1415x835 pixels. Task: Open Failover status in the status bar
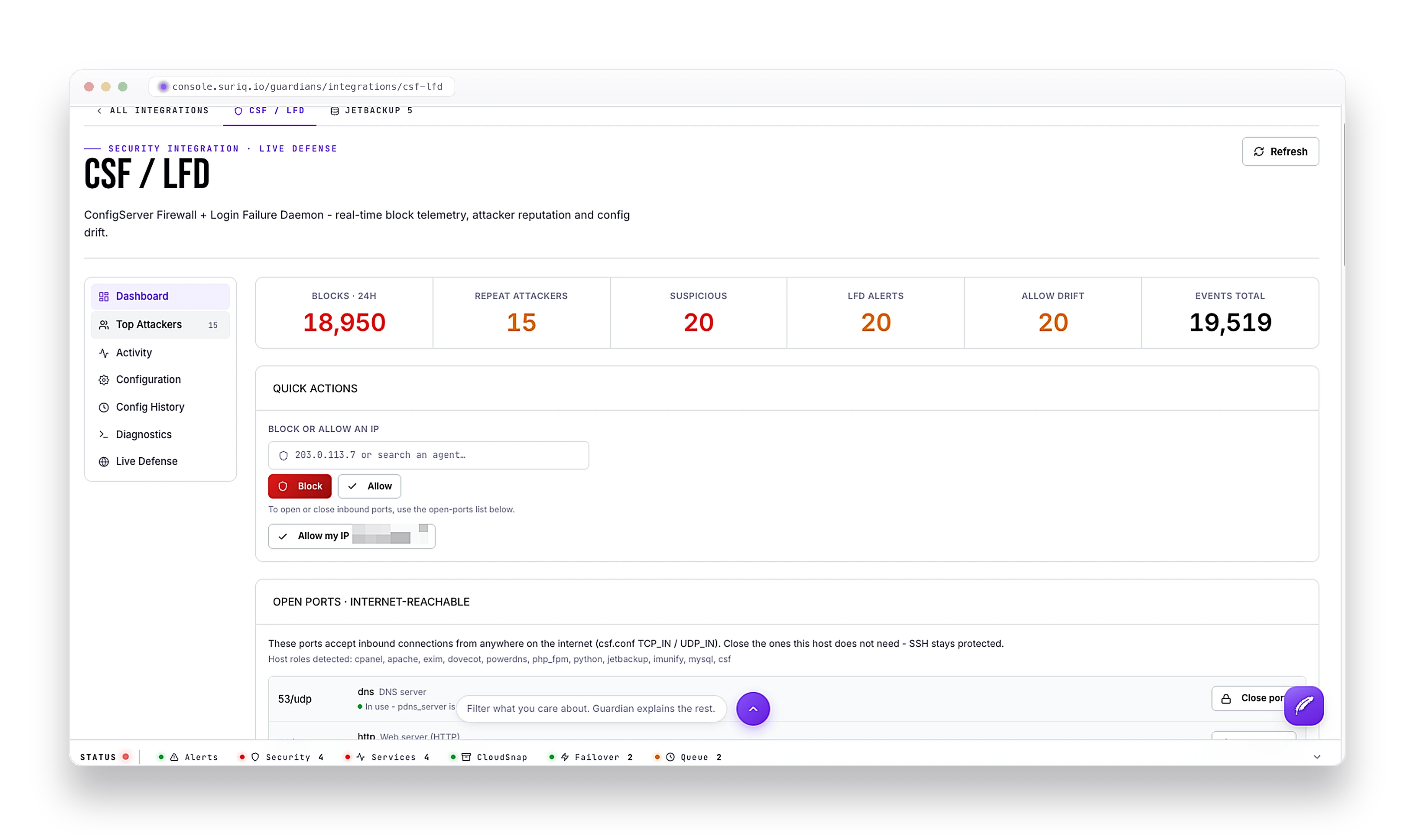coord(591,757)
